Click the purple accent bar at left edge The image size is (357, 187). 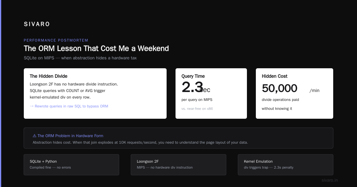click(x=1, y=93)
